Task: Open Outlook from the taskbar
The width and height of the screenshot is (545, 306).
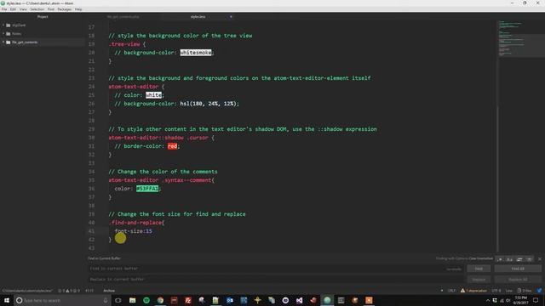Action: click(x=230, y=300)
